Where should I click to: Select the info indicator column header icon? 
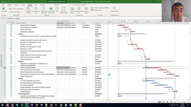8,23
